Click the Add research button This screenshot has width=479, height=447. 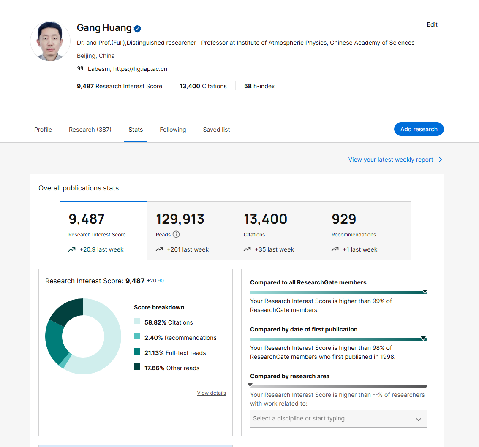(419, 129)
